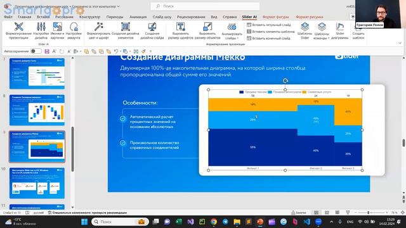
Task: Switch to Slide Sorter view
Action: pyautogui.click(x=327, y=213)
